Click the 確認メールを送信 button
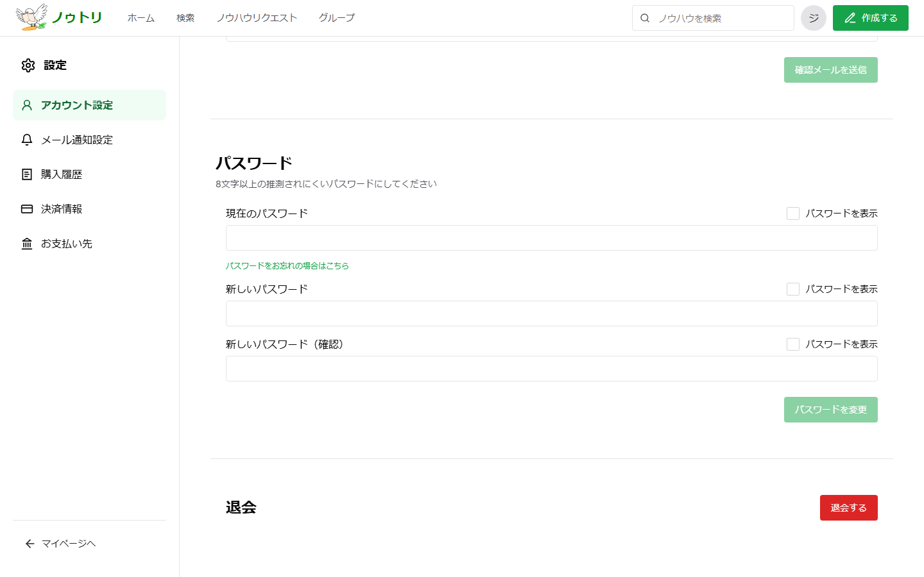 831,70
